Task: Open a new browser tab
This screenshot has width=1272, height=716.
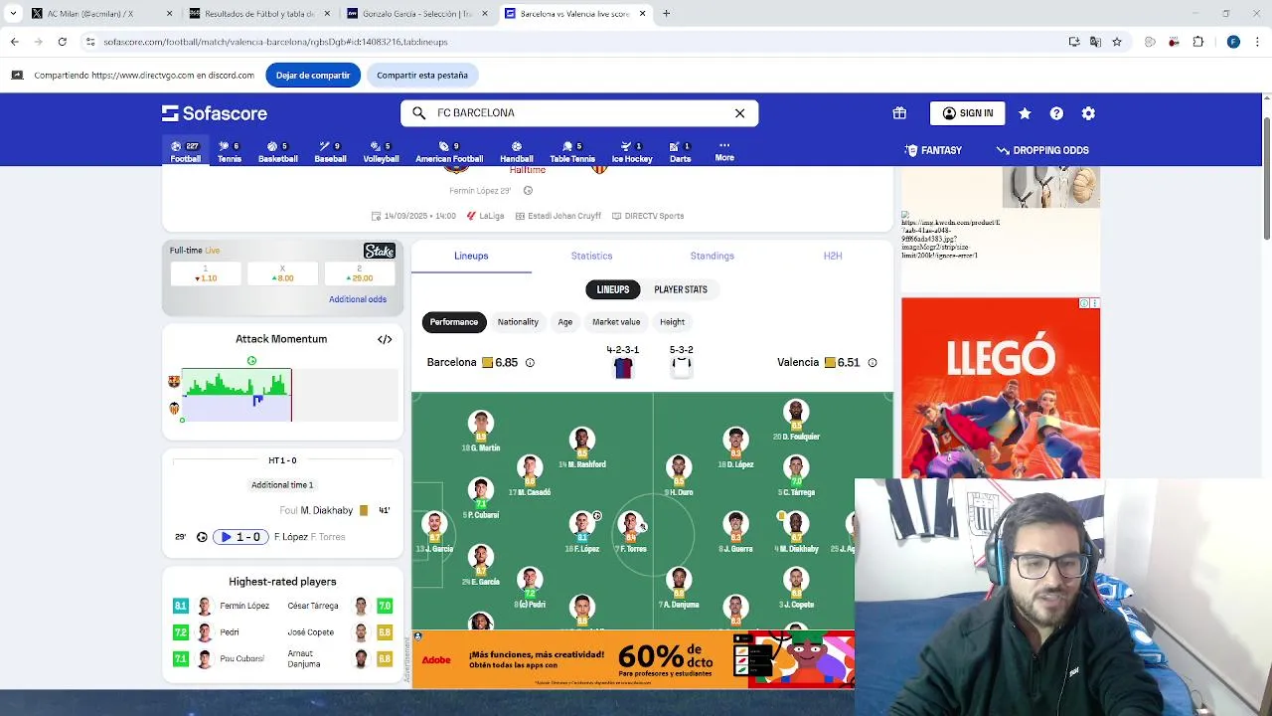Action: tap(666, 14)
